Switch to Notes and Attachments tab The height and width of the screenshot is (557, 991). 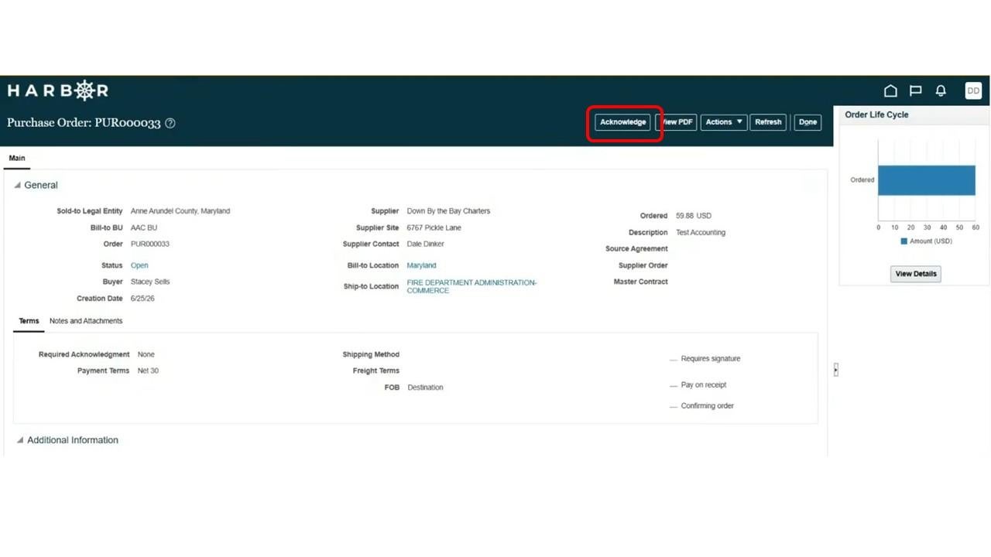(x=86, y=321)
